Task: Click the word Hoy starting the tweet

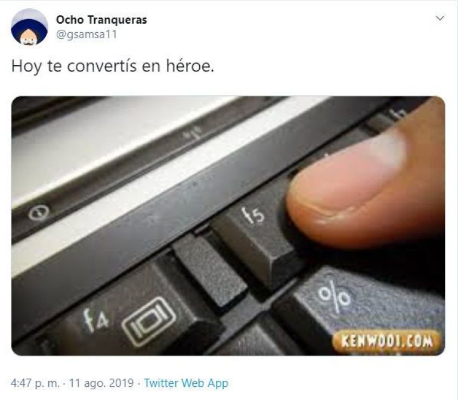Action: (x=27, y=66)
